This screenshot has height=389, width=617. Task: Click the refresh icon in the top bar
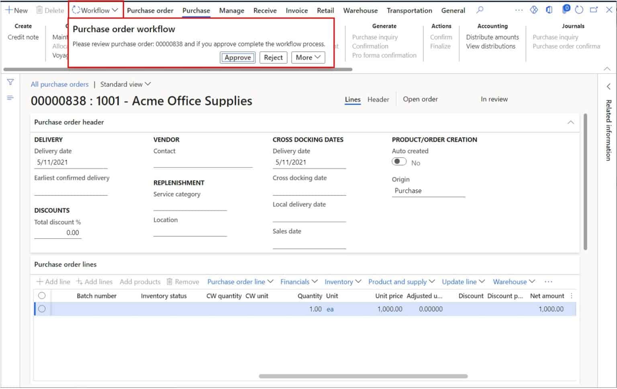[x=578, y=9]
